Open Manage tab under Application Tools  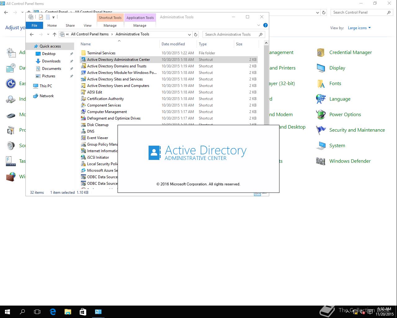click(x=140, y=25)
